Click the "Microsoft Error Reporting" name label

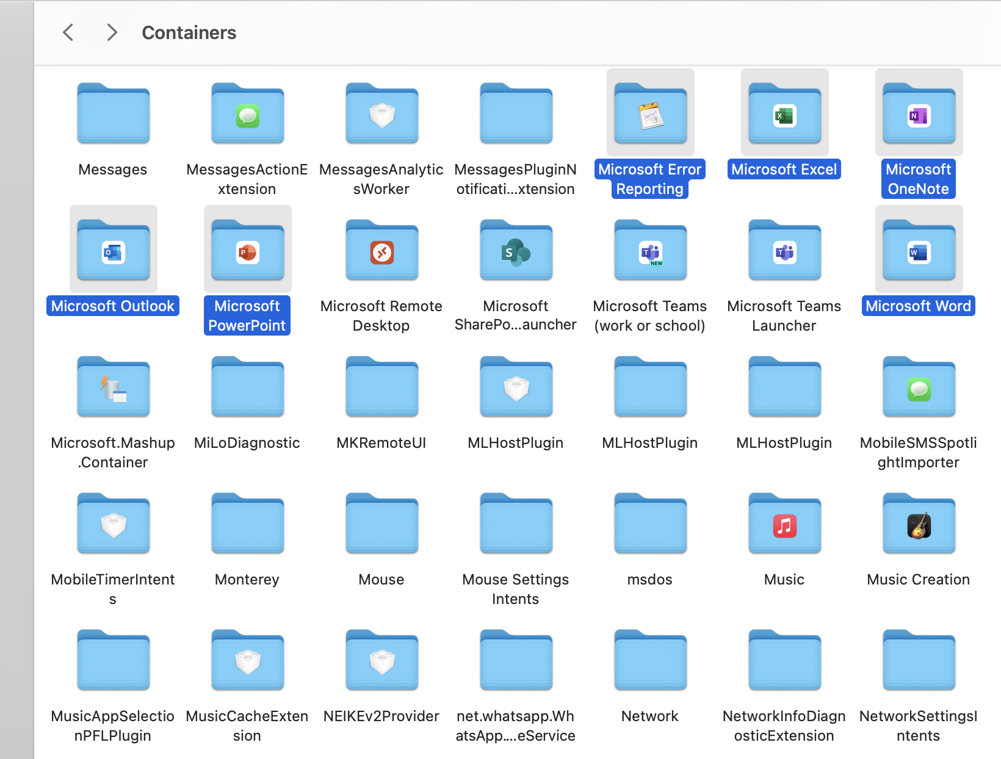coord(650,179)
